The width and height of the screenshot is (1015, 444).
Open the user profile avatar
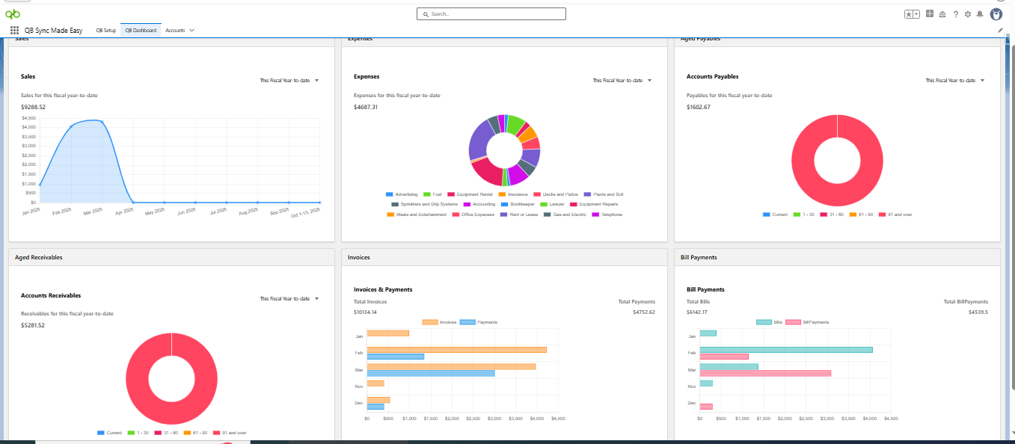996,14
